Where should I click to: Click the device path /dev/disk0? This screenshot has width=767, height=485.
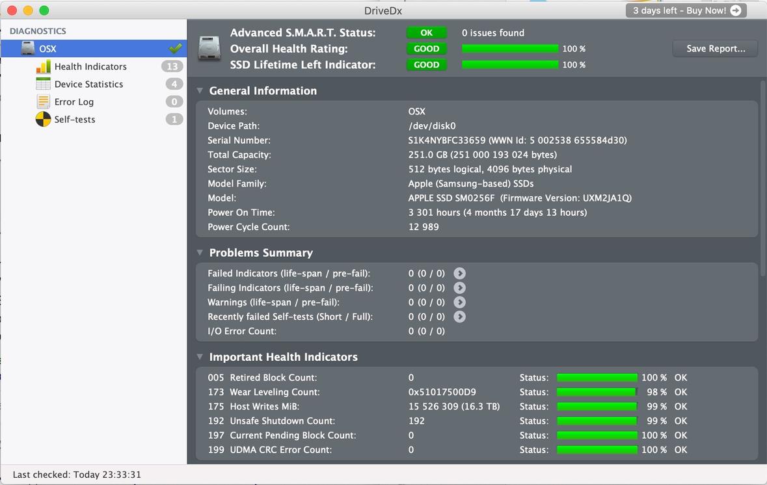click(432, 125)
